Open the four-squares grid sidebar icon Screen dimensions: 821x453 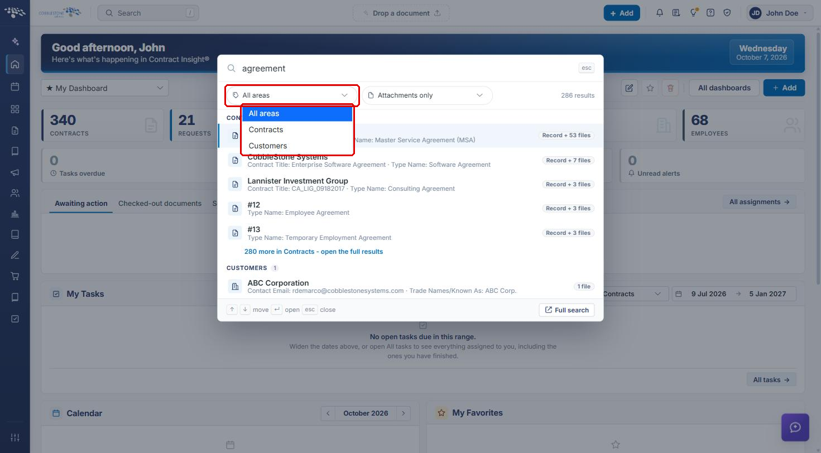pyautogui.click(x=15, y=109)
